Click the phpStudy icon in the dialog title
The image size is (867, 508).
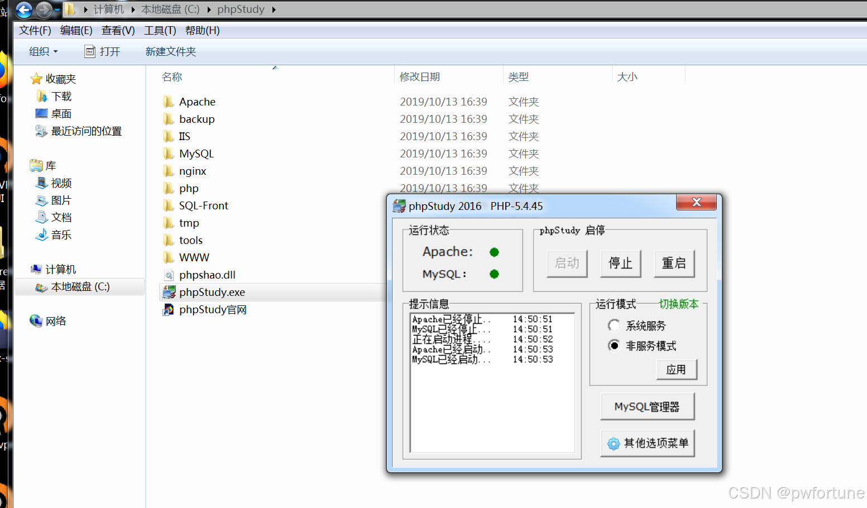(x=399, y=206)
